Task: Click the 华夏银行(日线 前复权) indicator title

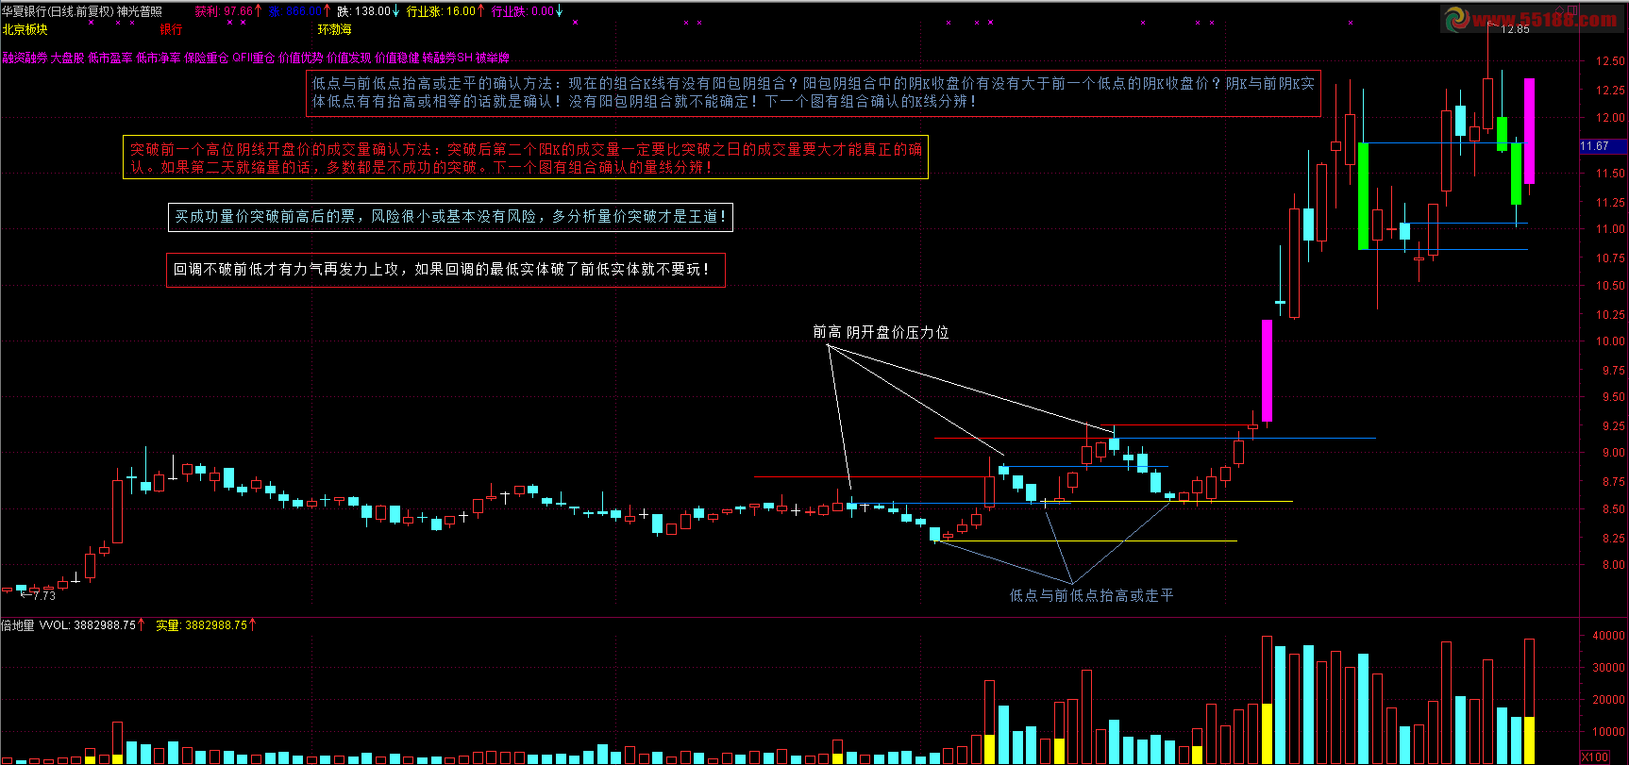Action: pyautogui.click(x=58, y=11)
